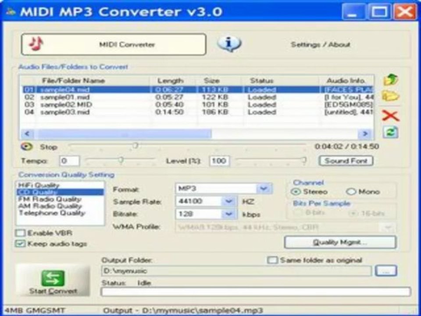This screenshot has width=421, height=316.
Task: Toggle Keep audio tags checkbox
Action: (21, 244)
